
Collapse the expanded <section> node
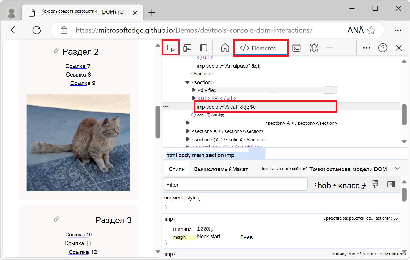(187, 82)
